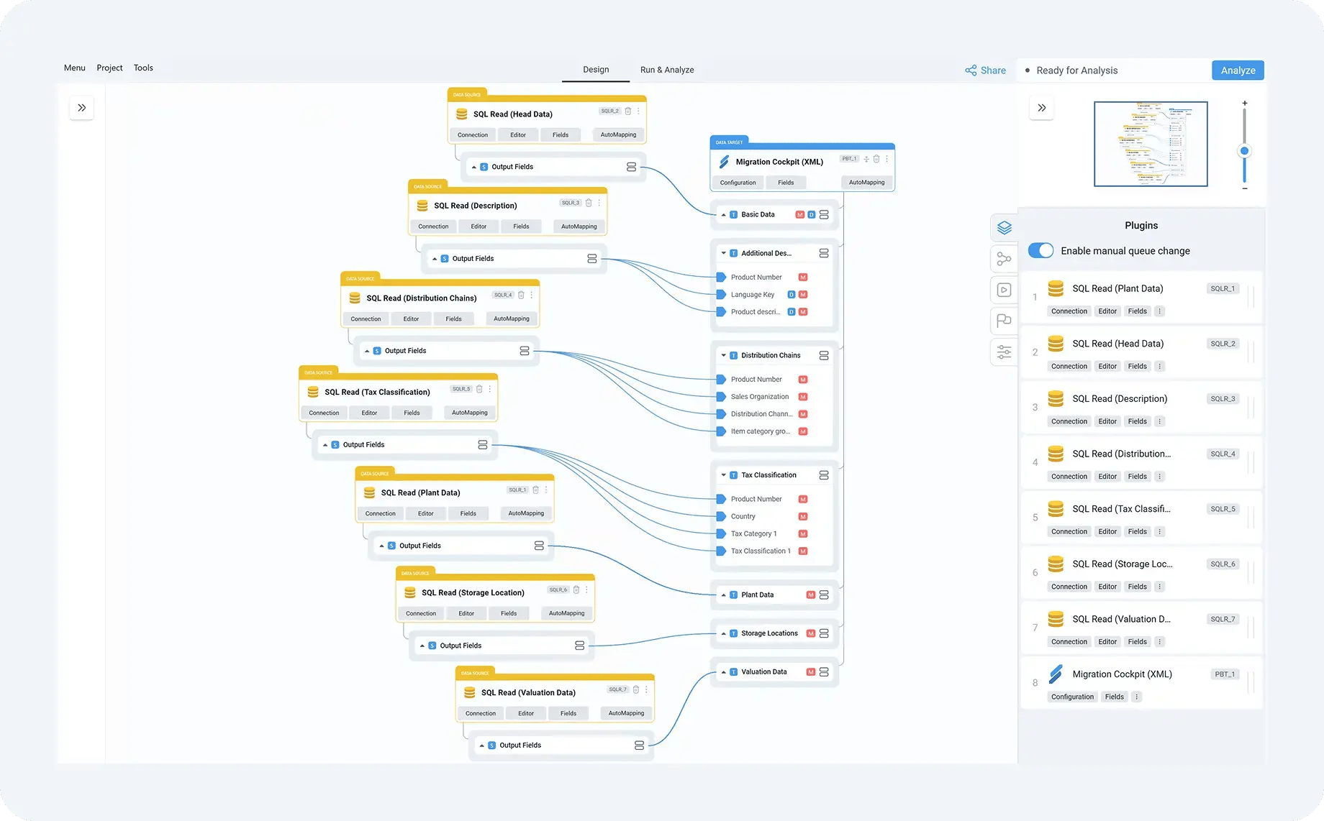The width and height of the screenshot is (1324, 821).
Task: Click AutoMapping on SQL Read (Description)
Action: [x=579, y=226]
